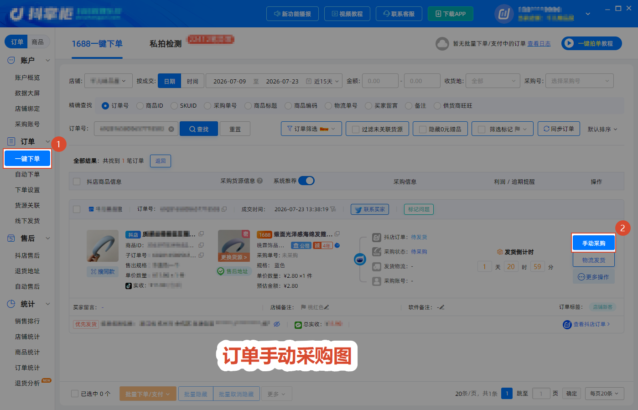Open the 筛选标记 dropdown
638x410 pixels.
tap(503, 129)
